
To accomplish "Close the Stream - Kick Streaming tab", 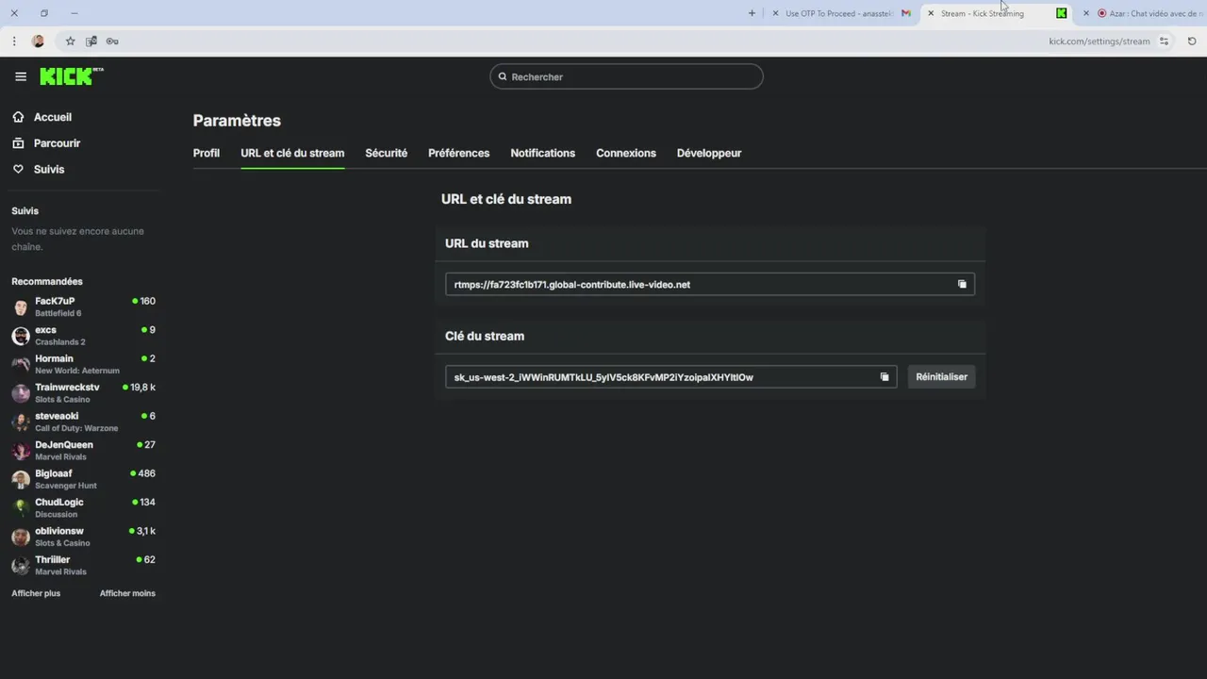I will point(931,13).
